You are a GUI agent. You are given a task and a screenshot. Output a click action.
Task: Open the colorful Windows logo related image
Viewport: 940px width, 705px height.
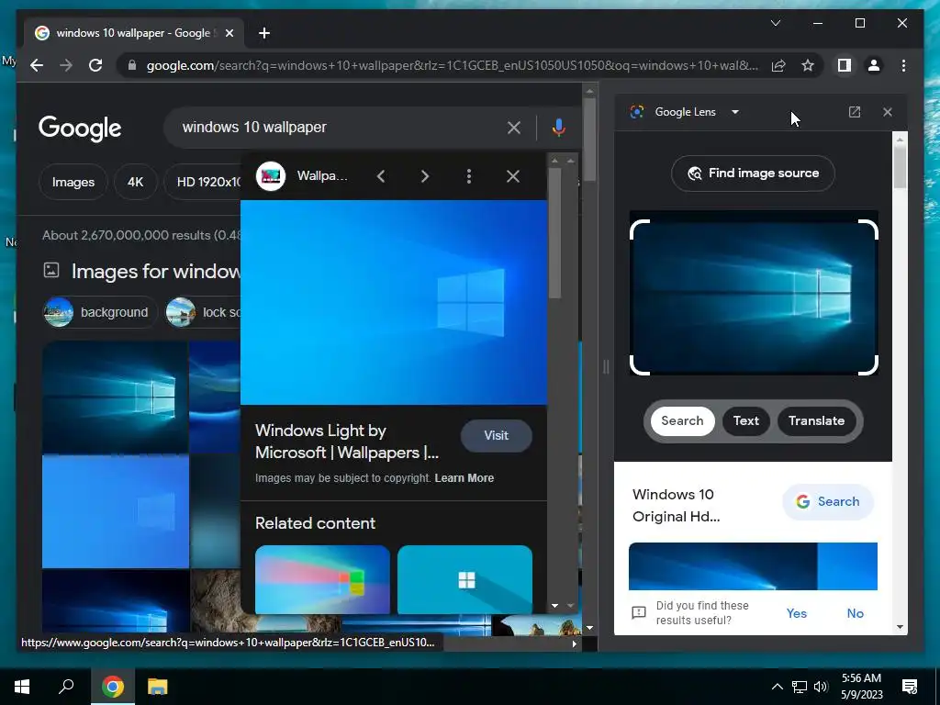322,579
